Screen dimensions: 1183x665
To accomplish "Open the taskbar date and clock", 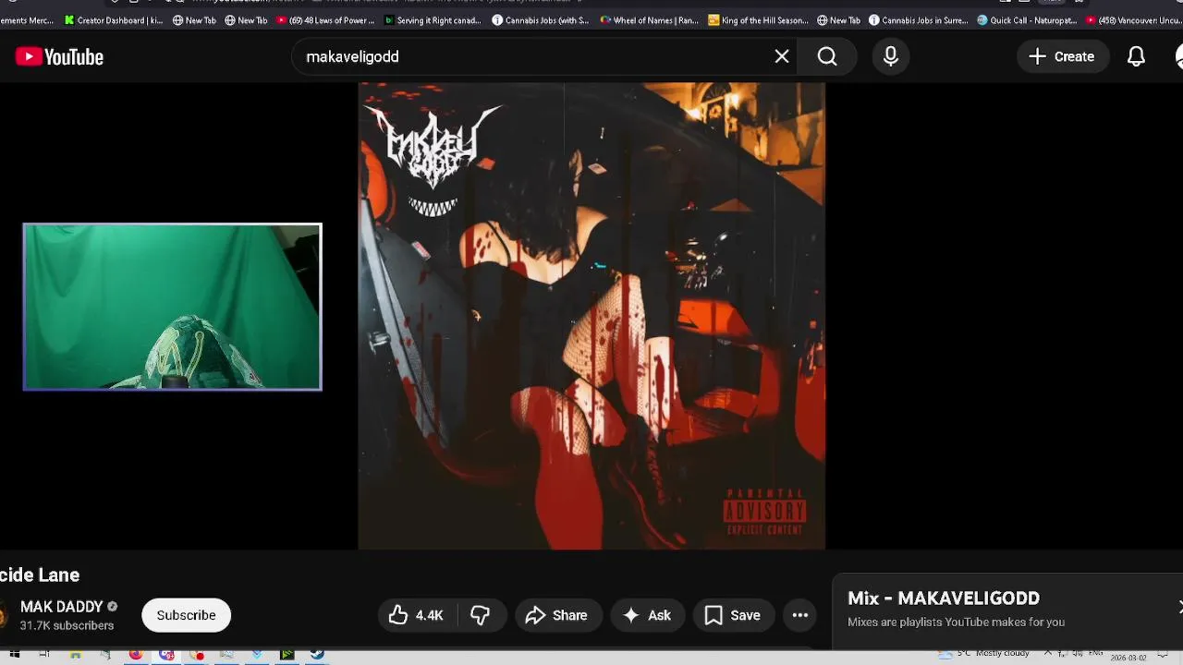I will (x=1129, y=656).
